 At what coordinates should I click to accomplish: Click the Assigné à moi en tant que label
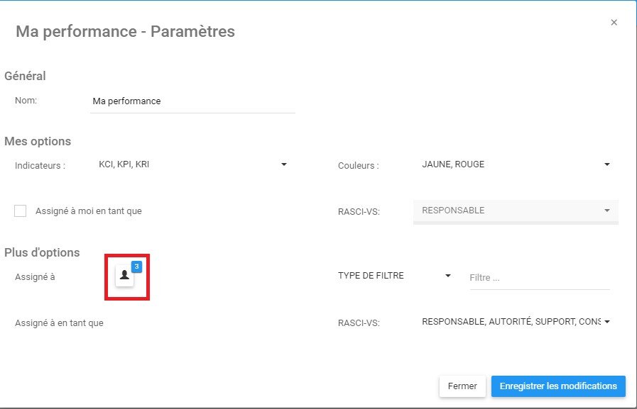coord(89,211)
